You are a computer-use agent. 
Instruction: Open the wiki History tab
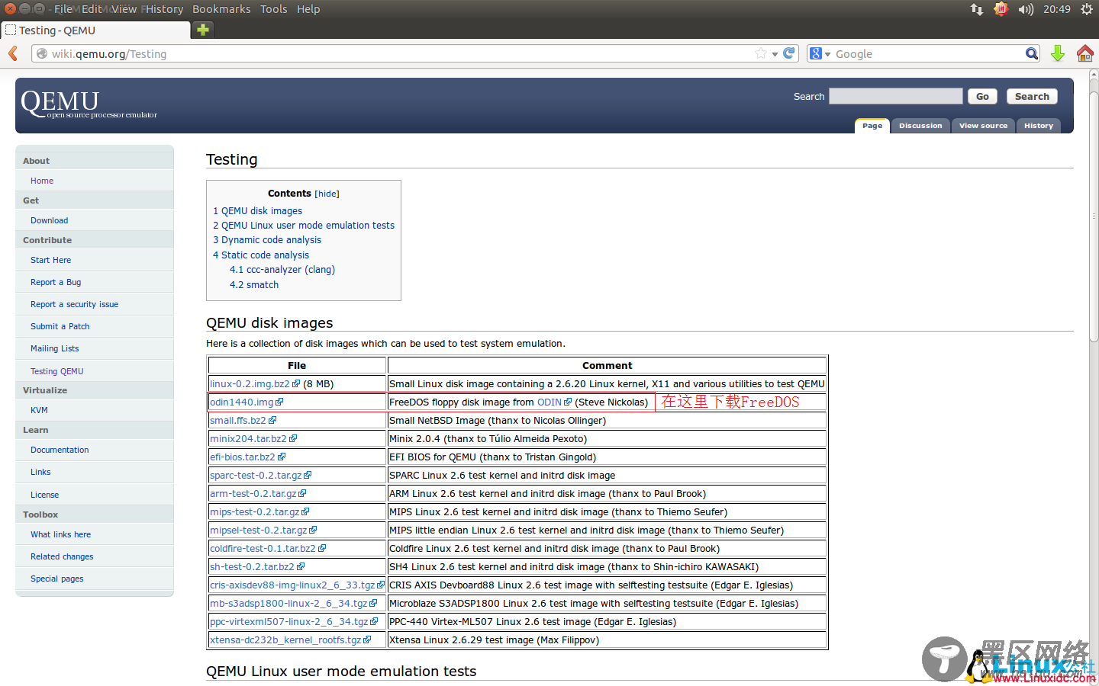pyautogui.click(x=1038, y=126)
